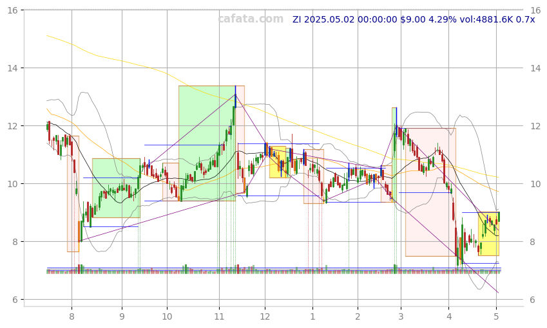This screenshot has height=328, width=547.
Task: Click the yellow shaded box near month 5
Action: 489,234
